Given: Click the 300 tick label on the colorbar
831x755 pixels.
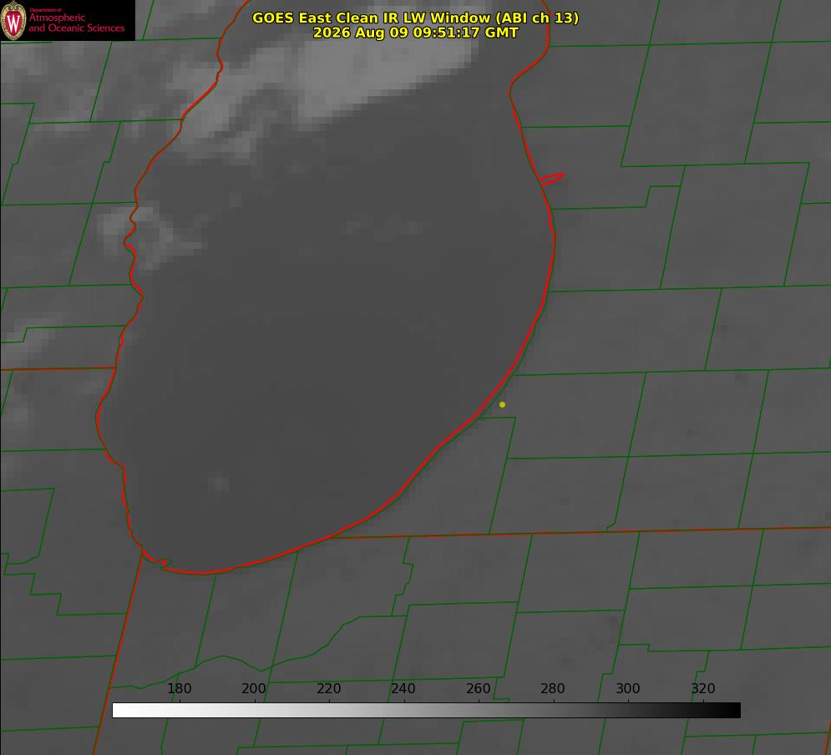Looking at the screenshot, I should (x=628, y=688).
